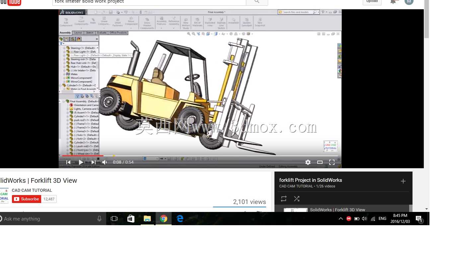Screen dimensions: 452x253
Task: Click the CAD CAM channel avatar
Action: pyautogui.click(x=4, y=195)
